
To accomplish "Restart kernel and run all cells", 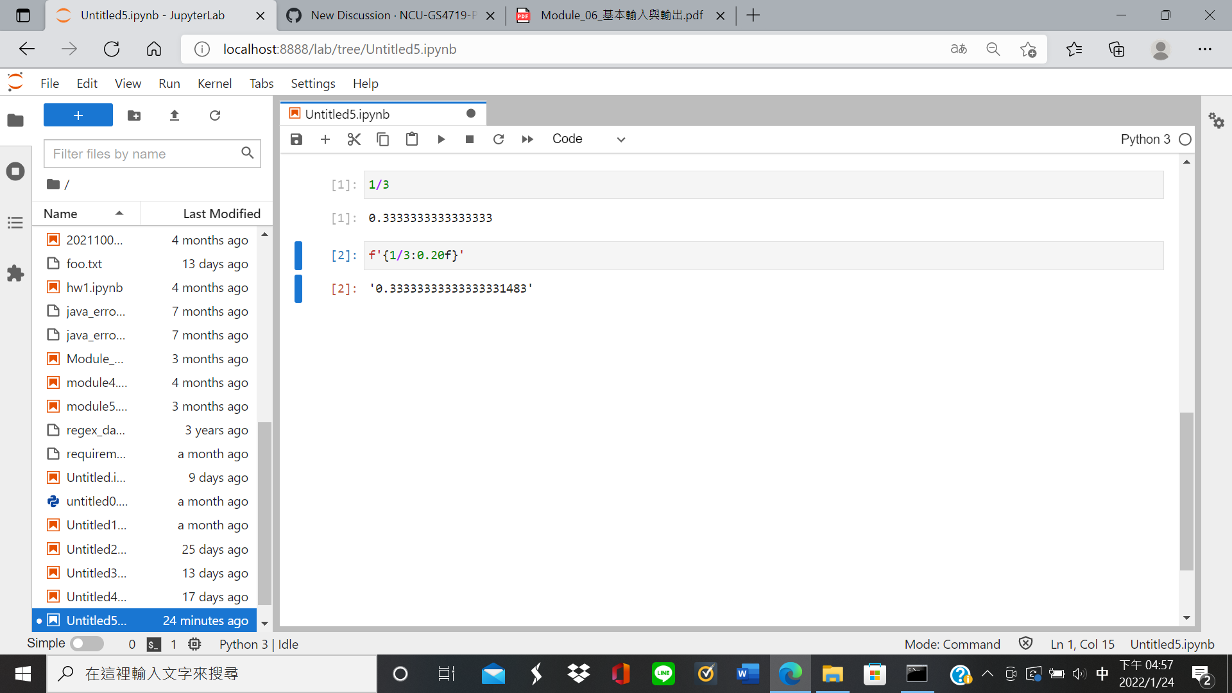I will pyautogui.click(x=527, y=139).
